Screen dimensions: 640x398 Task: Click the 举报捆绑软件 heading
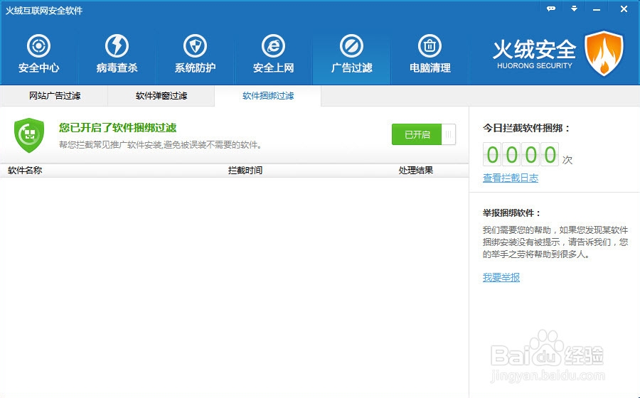coord(511,213)
